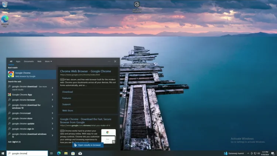This screenshot has height=156, width=277.
Task: Open Microsoft Store from the taskbar
Action: point(73,153)
